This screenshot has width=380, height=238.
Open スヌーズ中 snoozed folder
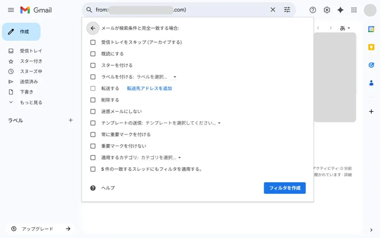[x=31, y=72]
